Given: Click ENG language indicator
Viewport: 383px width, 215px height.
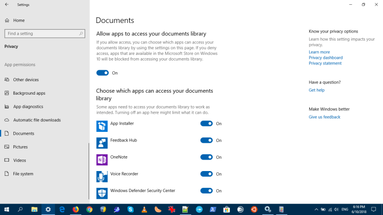Looking at the screenshot, I should [x=345, y=209].
